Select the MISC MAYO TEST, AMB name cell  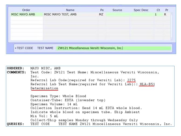click(x=70, y=15)
